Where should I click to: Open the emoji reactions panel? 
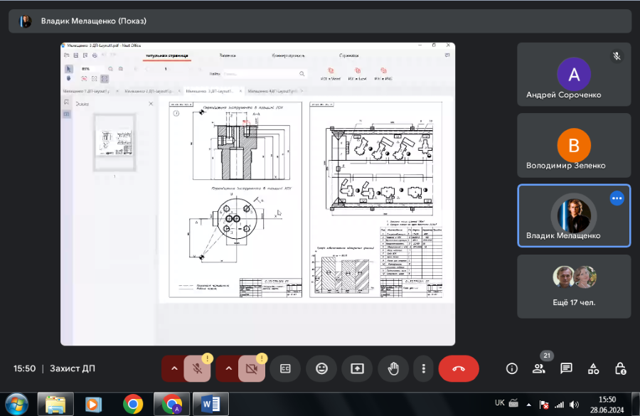point(321,368)
